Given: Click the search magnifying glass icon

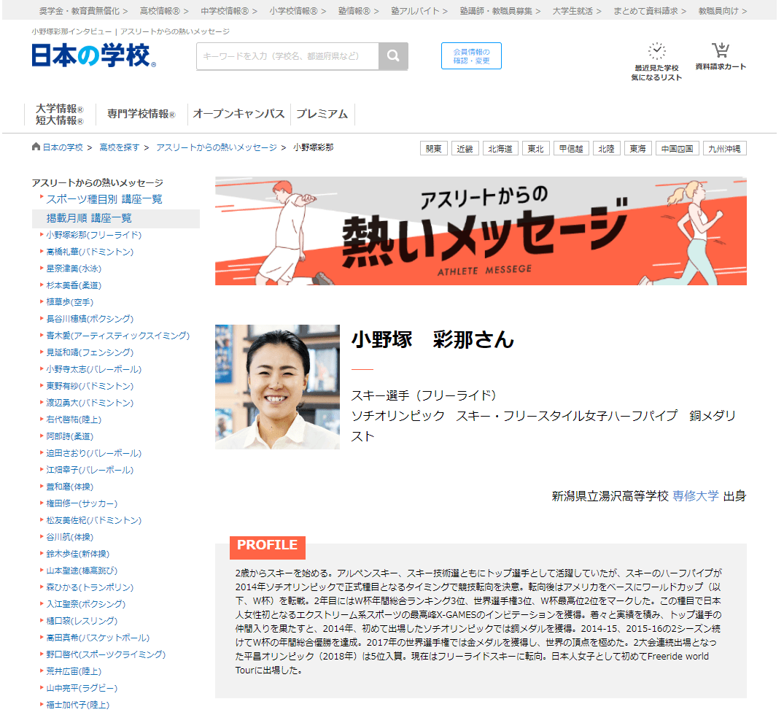Looking at the screenshot, I should 393,55.
